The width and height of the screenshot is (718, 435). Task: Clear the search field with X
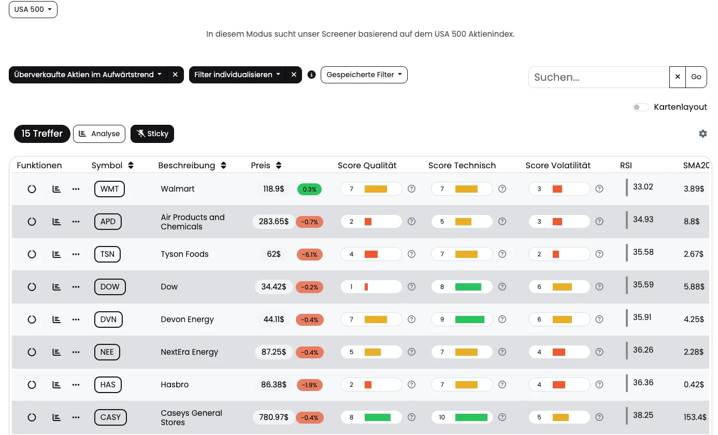coord(678,77)
